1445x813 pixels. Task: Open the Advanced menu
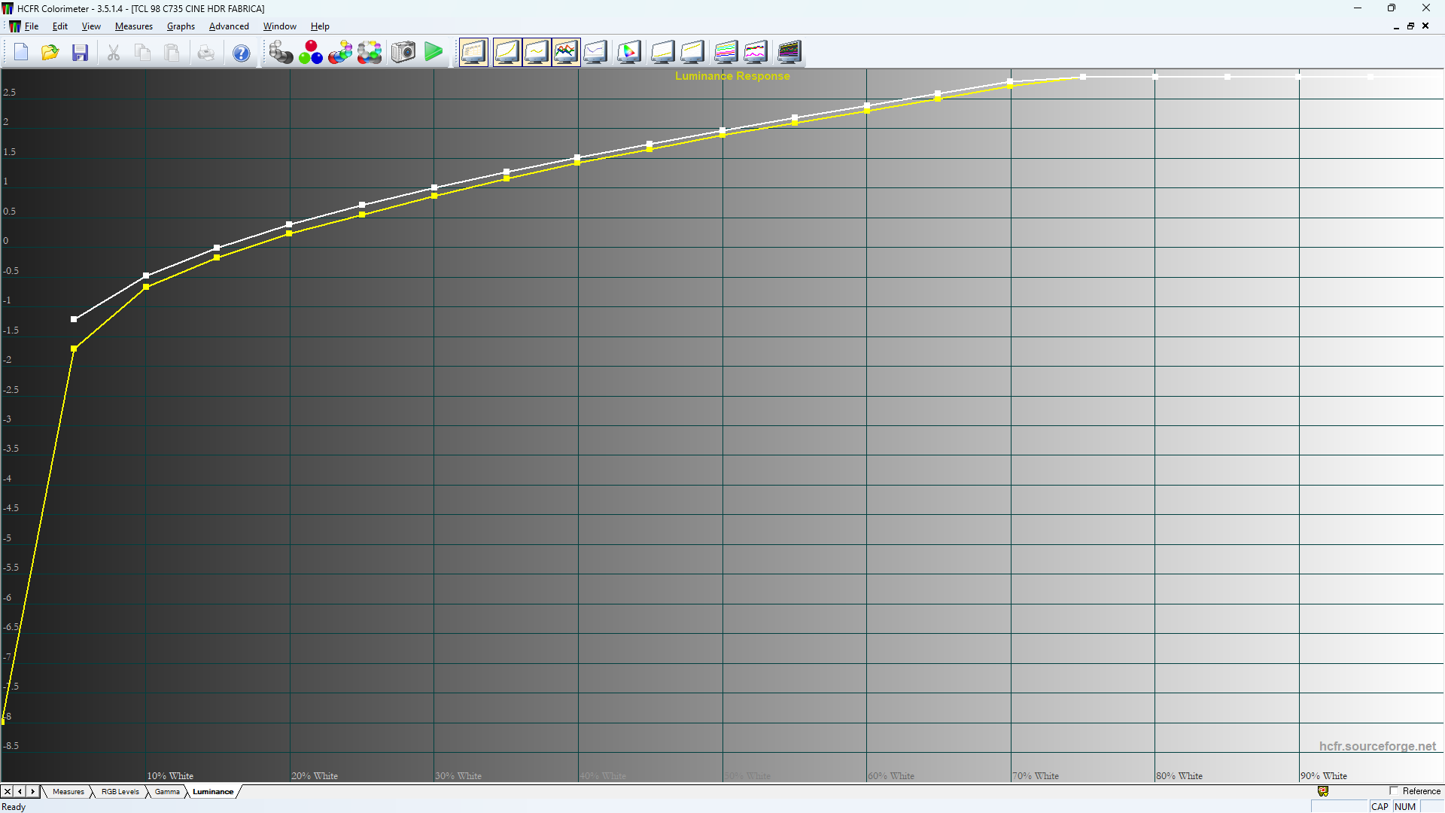229,26
